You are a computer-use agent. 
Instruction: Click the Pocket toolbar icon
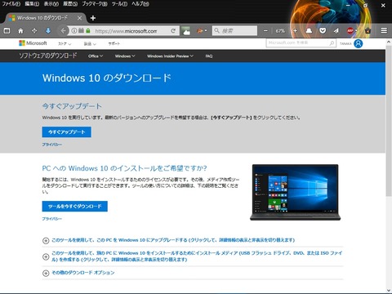click(x=323, y=31)
